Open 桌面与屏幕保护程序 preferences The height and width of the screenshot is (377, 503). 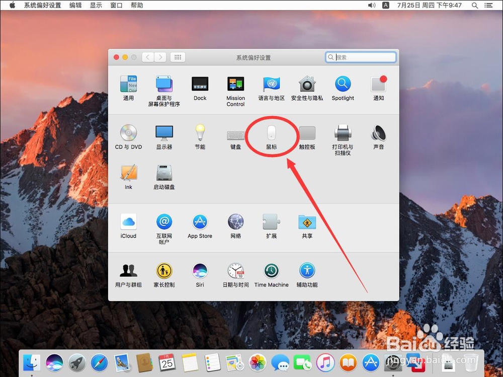pyautogui.click(x=164, y=91)
